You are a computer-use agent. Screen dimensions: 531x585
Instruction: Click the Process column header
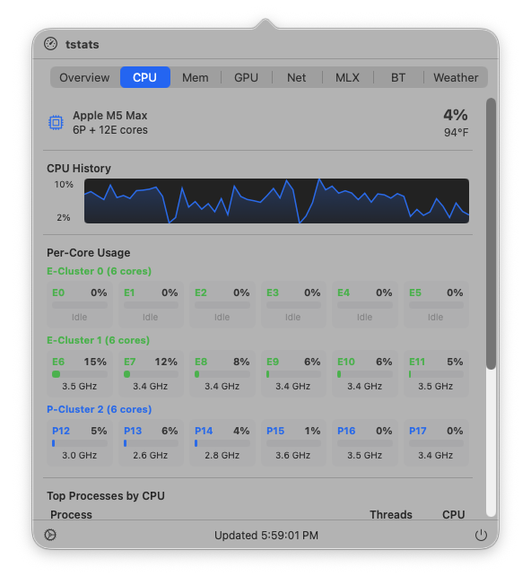click(71, 514)
